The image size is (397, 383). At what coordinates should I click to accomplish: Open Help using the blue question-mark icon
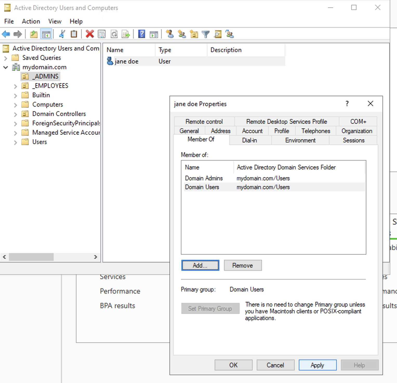(142, 34)
